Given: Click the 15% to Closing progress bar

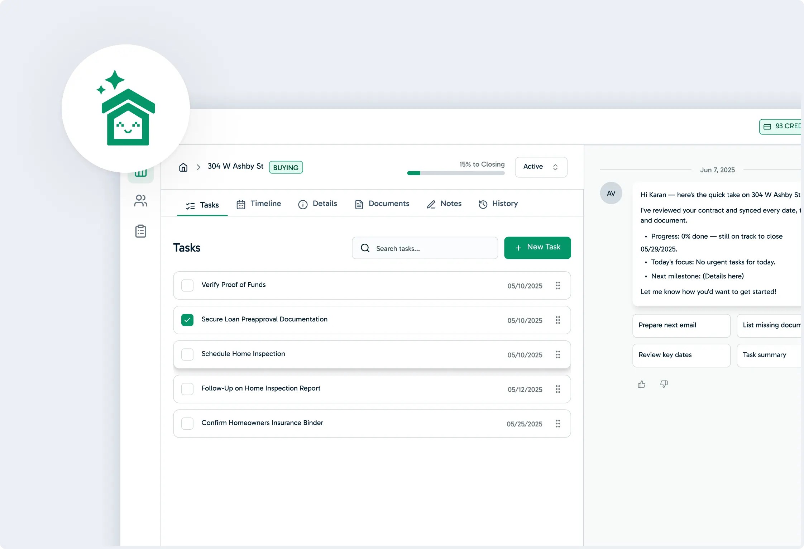Looking at the screenshot, I should (x=456, y=173).
